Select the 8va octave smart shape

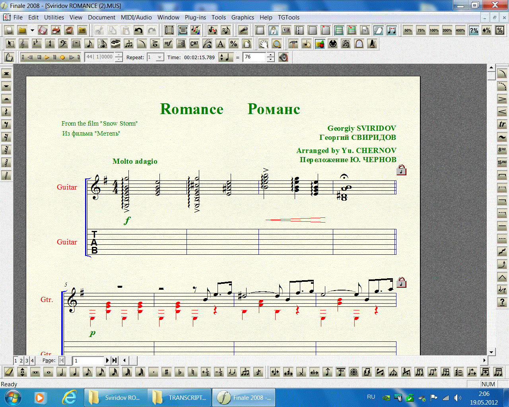pyautogui.click(x=502, y=150)
